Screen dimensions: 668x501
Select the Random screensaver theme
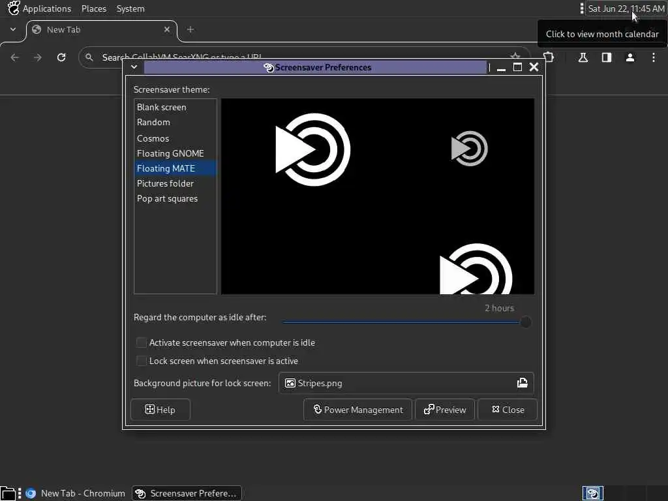175,122
